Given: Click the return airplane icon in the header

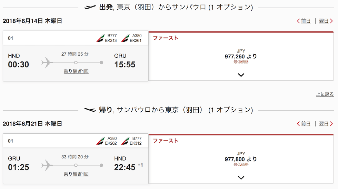Looking at the screenshot, I should 90,110.
